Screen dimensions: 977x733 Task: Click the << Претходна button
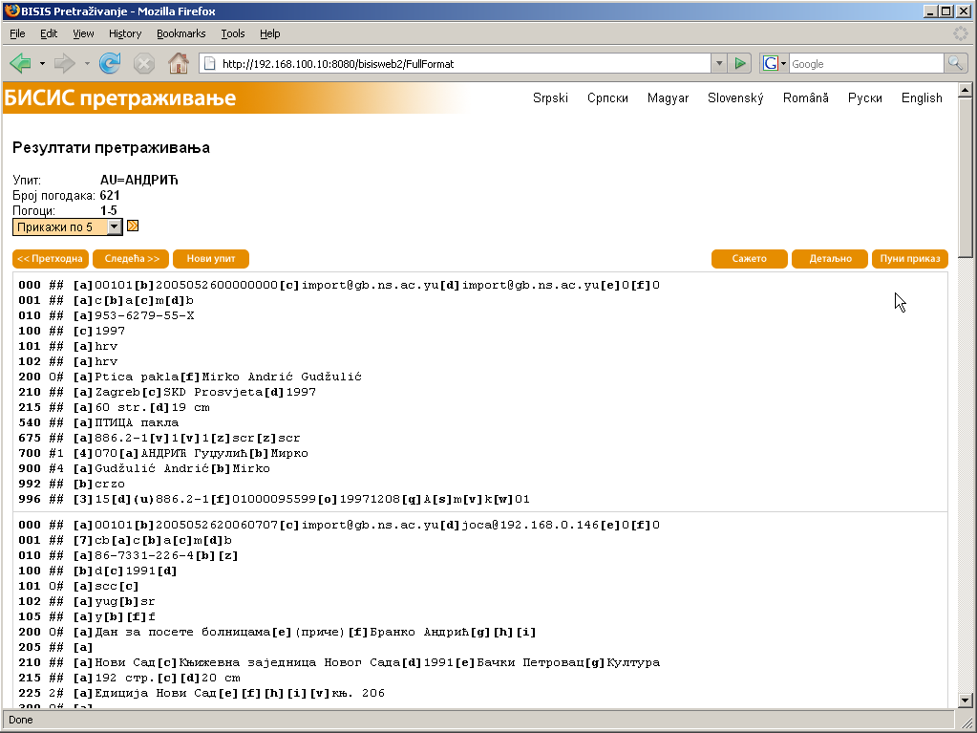click(51, 259)
